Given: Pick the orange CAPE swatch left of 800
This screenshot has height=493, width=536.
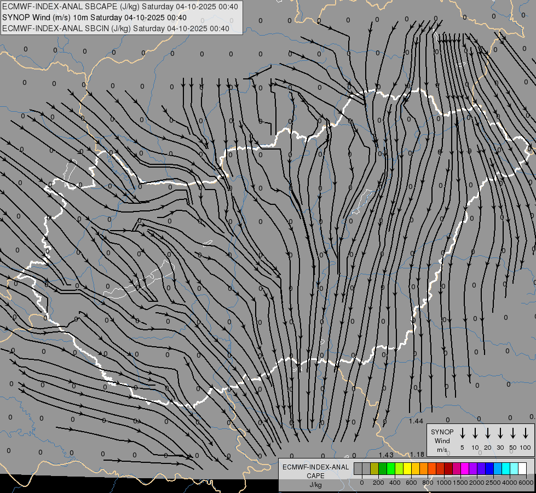Looking at the screenshot, I should click(424, 468).
